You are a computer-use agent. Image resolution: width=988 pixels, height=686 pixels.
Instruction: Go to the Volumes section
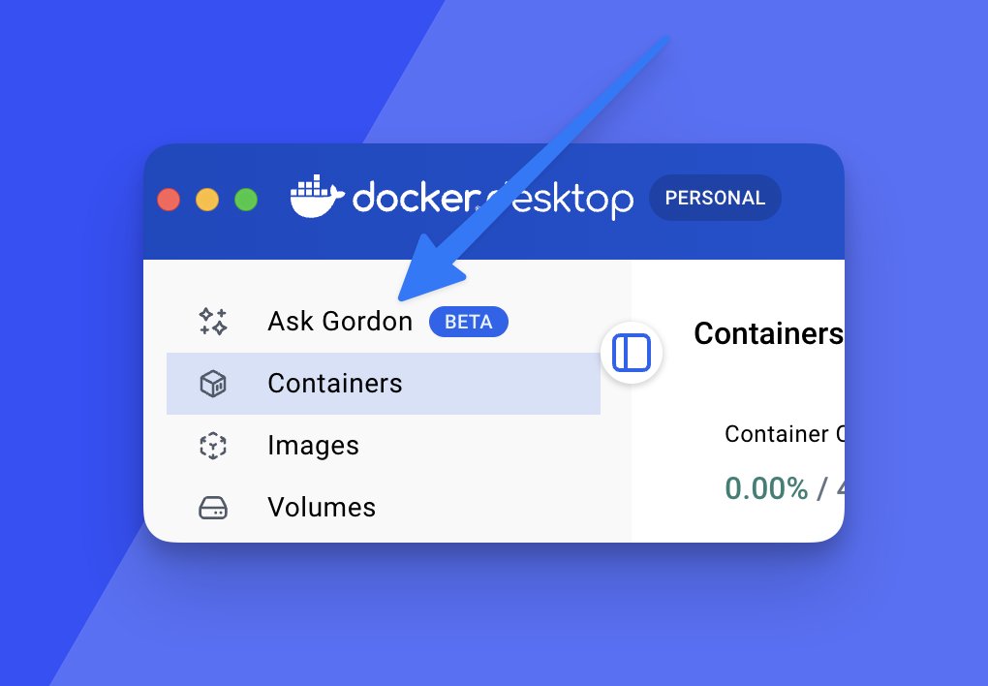pos(384,508)
